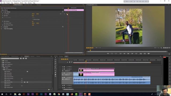Select the Camera Blur effect
Screen dimensions: 171x96
click(9, 73)
